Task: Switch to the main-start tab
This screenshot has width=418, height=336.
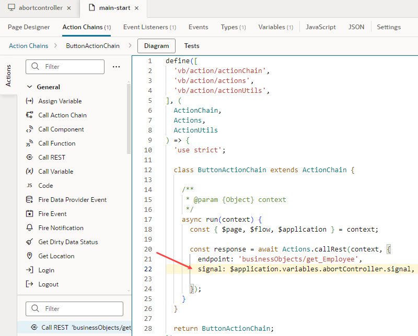Action: pos(114,8)
